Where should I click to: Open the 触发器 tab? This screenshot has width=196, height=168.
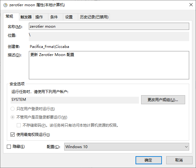tap(26, 17)
